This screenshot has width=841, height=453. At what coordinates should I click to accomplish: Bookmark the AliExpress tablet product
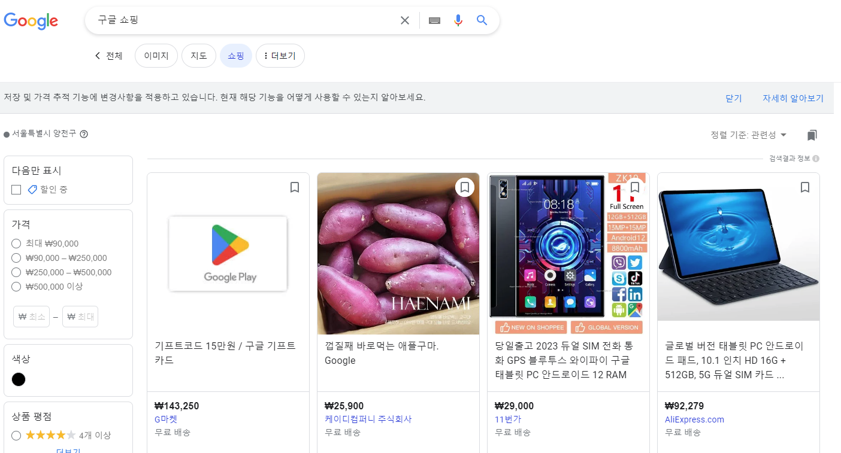[x=805, y=187]
